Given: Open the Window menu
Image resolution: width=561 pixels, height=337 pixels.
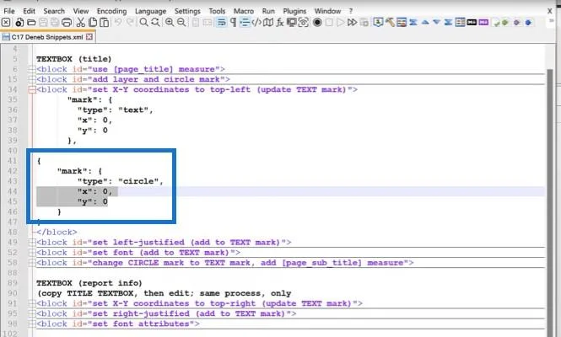Looking at the screenshot, I should point(327,11).
